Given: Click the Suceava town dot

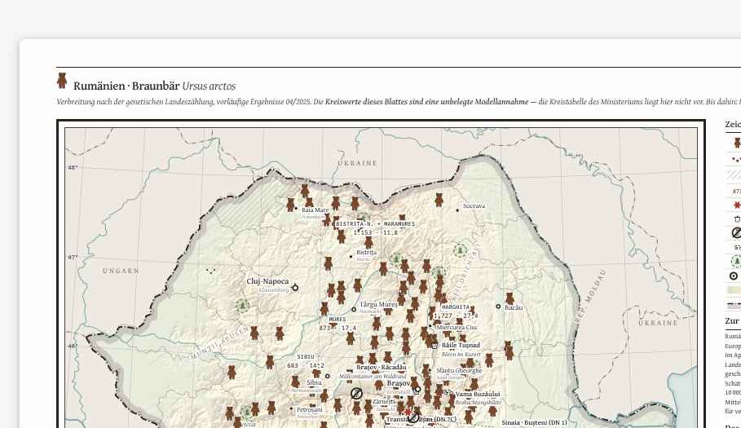Looking at the screenshot, I should click(x=457, y=210).
